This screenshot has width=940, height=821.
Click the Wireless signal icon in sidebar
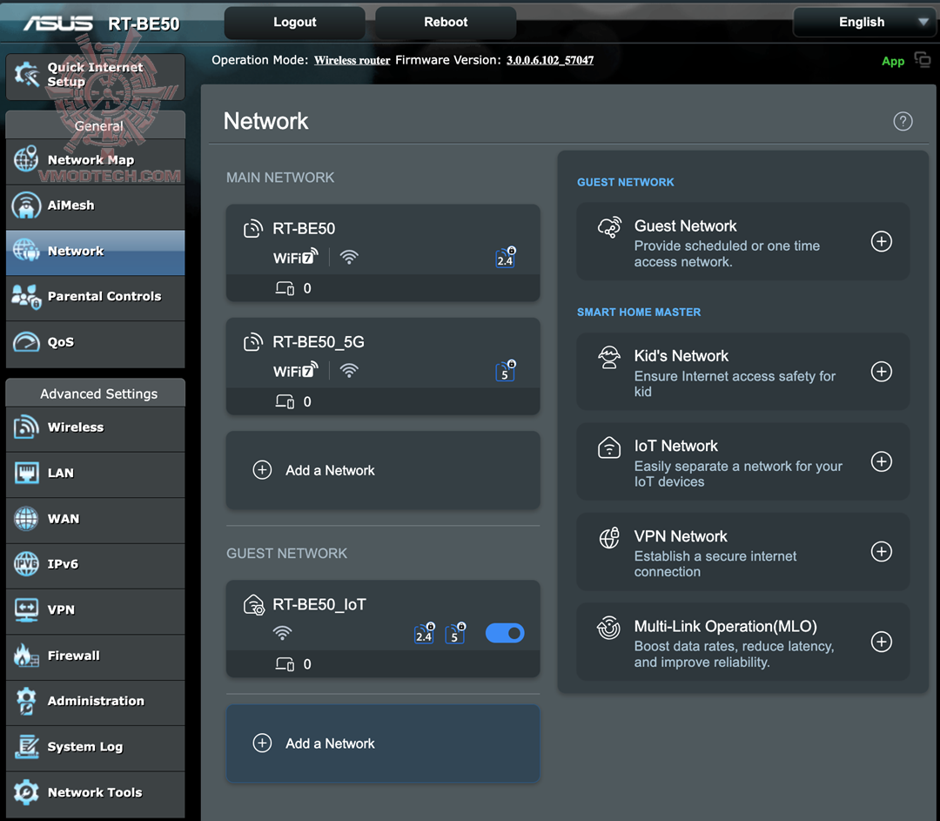point(26,427)
